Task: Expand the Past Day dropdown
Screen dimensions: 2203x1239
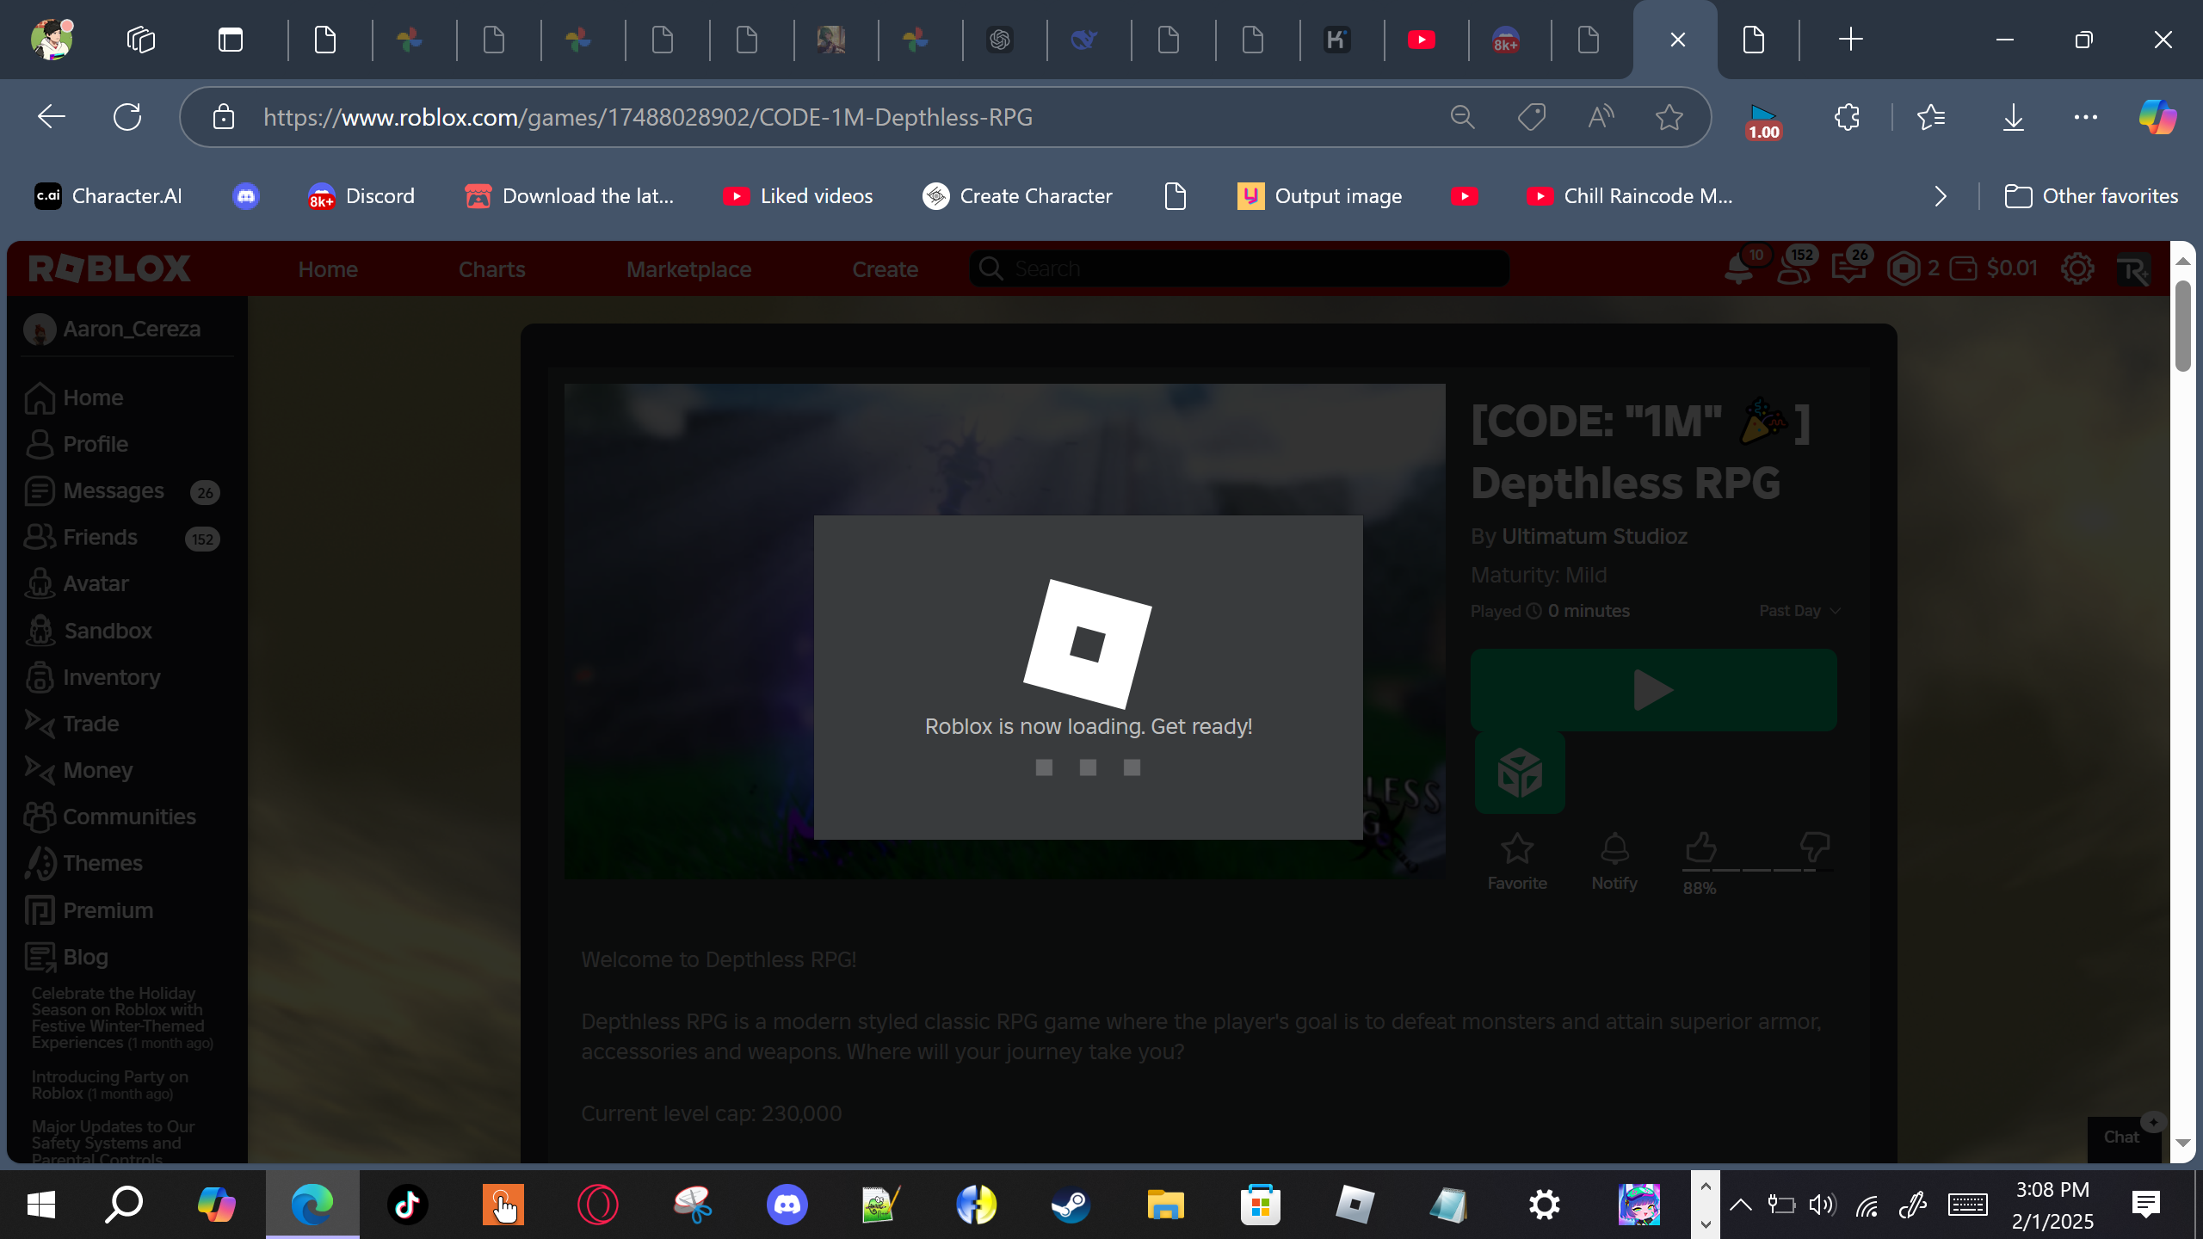Action: click(x=1799, y=611)
